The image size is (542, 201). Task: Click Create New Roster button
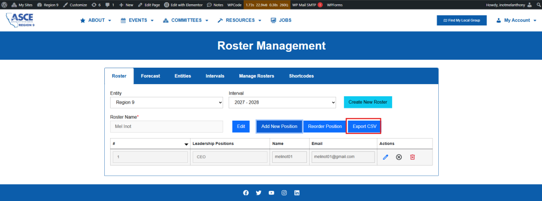tap(368, 102)
